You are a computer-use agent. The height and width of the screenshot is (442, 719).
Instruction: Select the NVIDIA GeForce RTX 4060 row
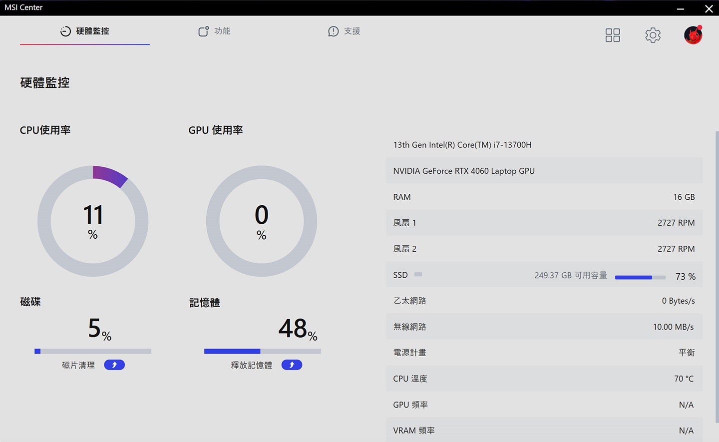pos(544,171)
